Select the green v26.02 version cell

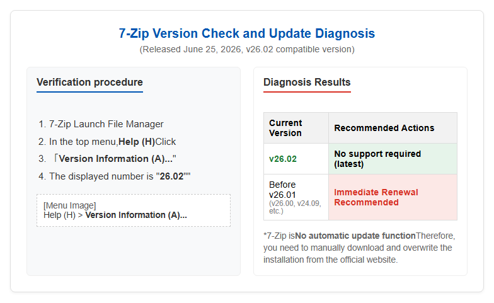(x=296, y=159)
